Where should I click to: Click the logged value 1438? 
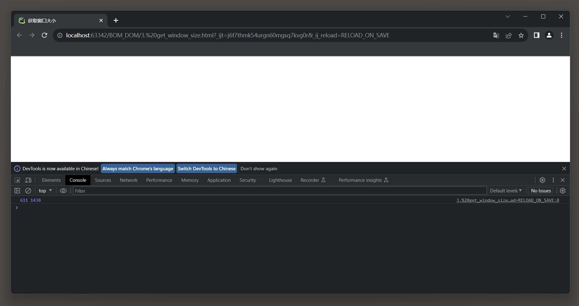35,200
